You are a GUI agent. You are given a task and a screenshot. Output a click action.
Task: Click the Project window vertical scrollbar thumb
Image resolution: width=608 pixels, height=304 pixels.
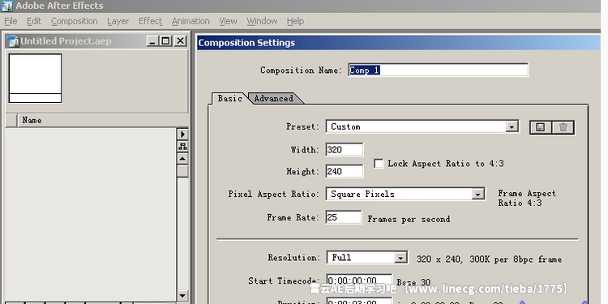[x=182, y=171]
